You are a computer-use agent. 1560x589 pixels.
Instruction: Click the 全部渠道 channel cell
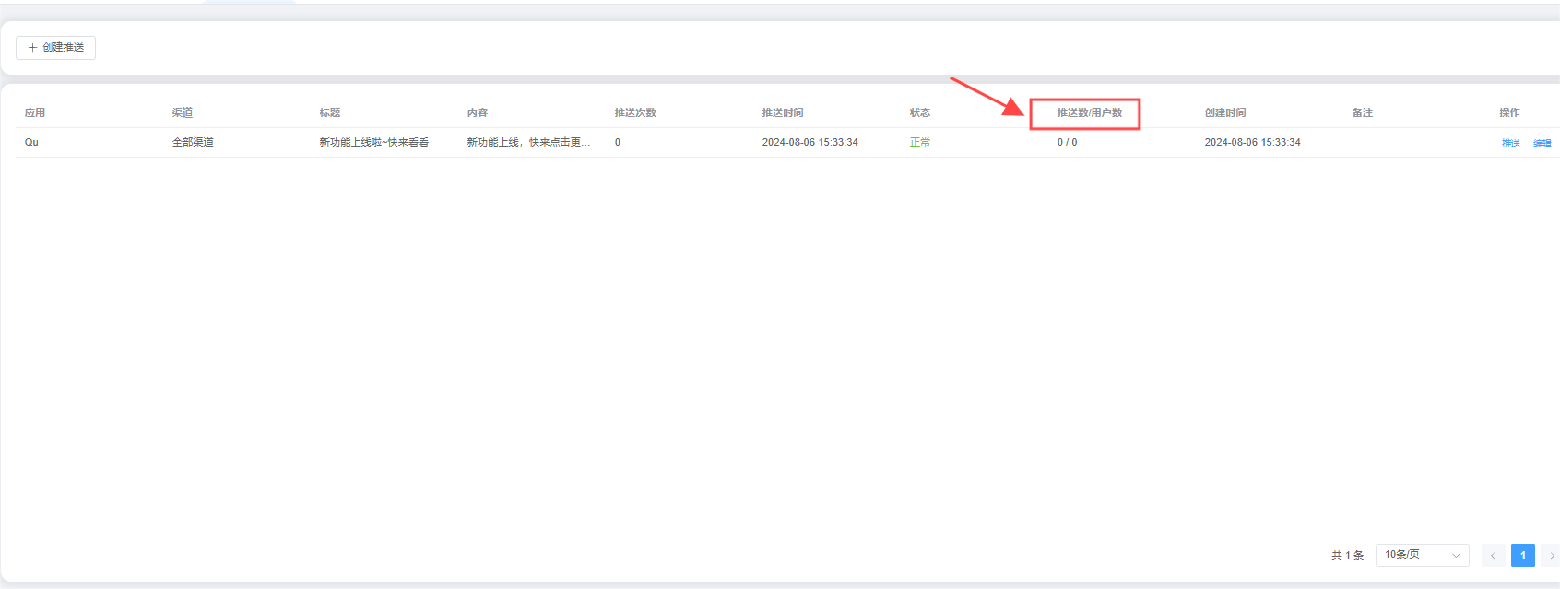coord(193,142)
